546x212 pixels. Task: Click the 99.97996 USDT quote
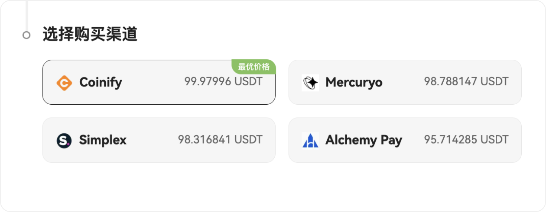223,81
